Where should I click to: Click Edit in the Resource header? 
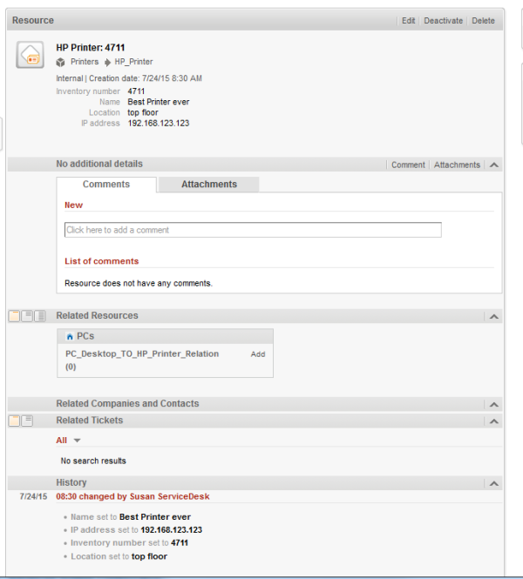click(408, 21)
